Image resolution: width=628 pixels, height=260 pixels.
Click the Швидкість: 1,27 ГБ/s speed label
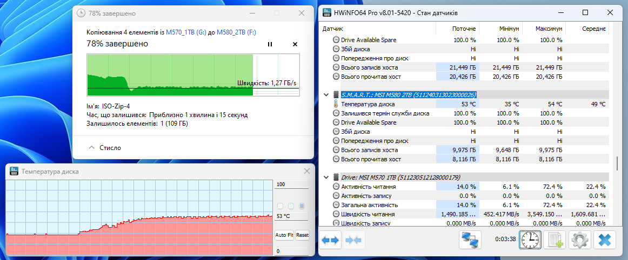click(267, 83)
